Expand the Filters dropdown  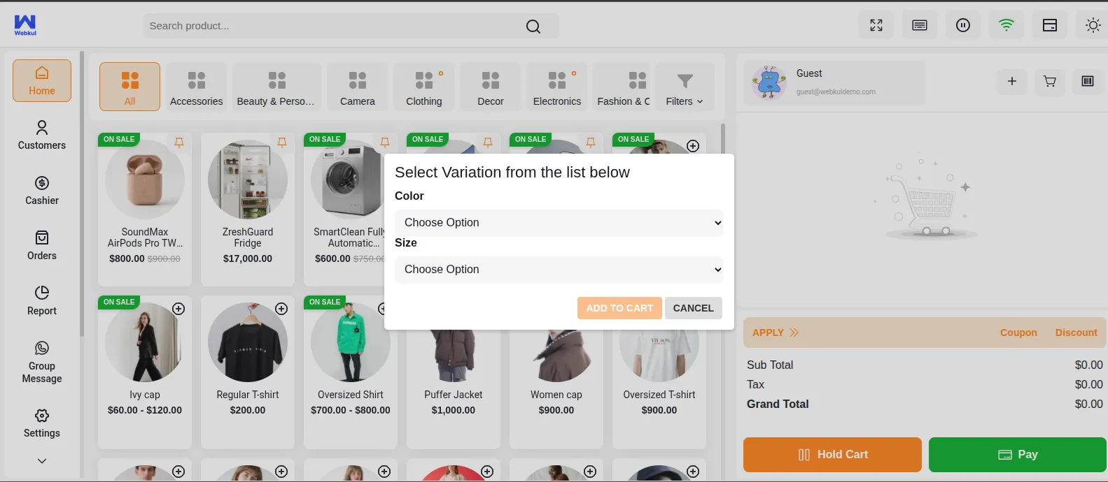685,87
